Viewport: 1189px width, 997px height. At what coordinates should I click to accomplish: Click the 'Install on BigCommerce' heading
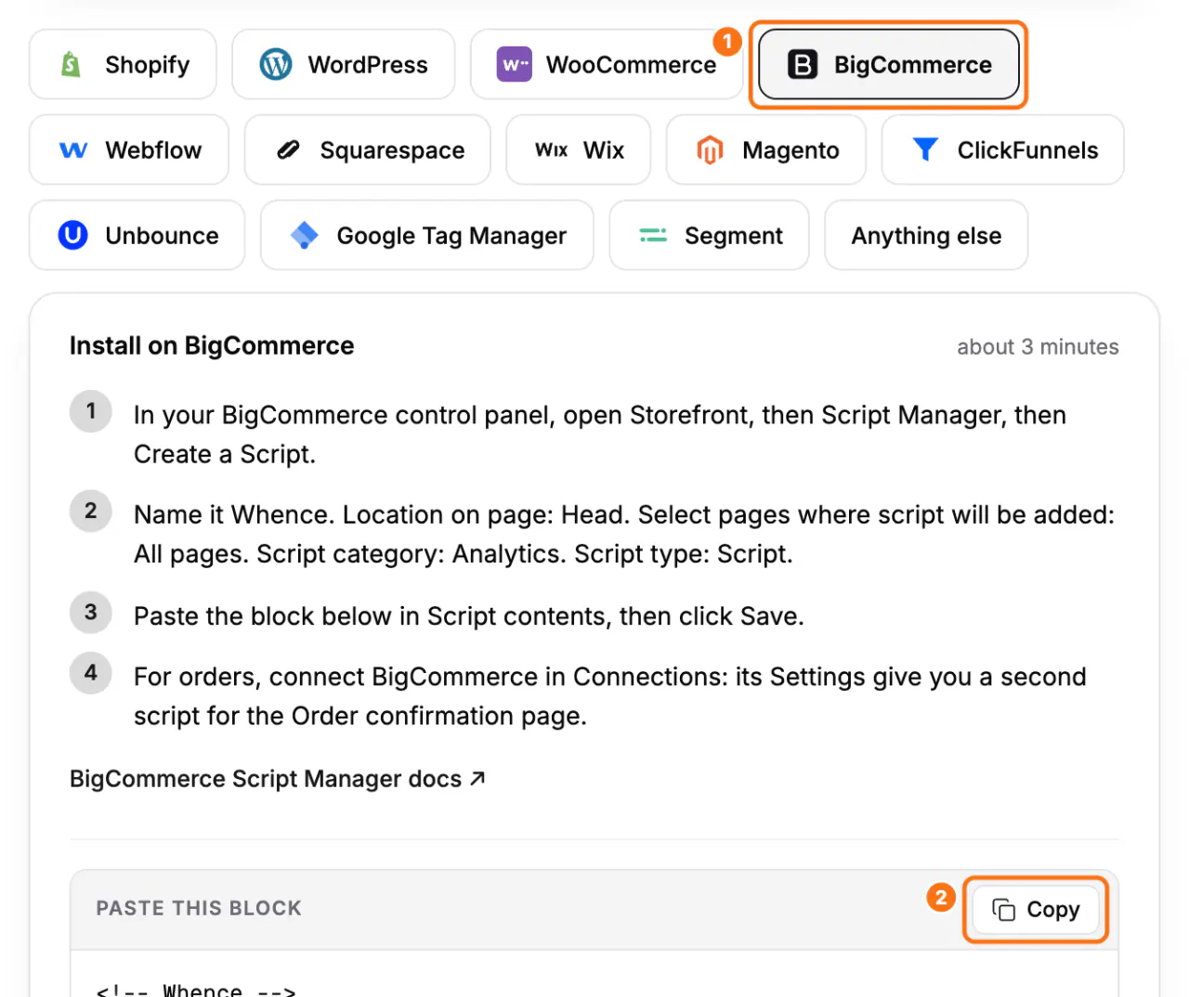click(x=212, y=345)
